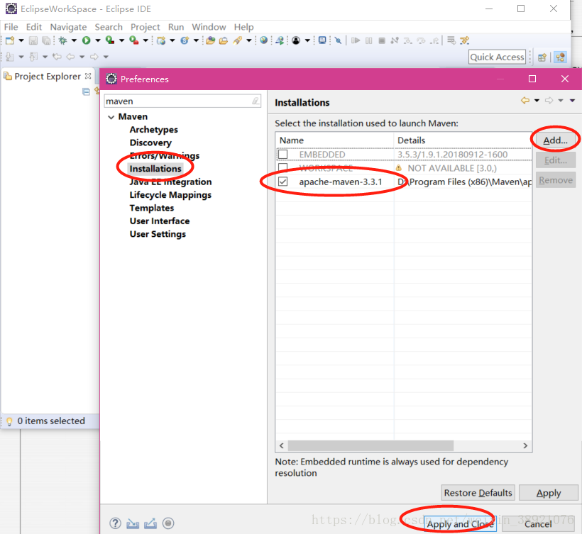Clear the maven filter text icon
This screenshot has height=534, width=582.
click(256, 101)
